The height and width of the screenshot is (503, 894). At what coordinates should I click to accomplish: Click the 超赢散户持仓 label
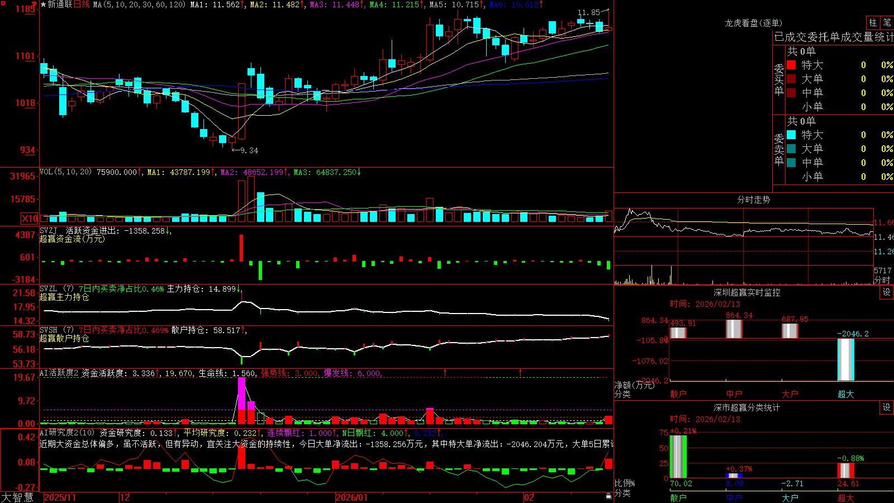click(x=64, y=338)
